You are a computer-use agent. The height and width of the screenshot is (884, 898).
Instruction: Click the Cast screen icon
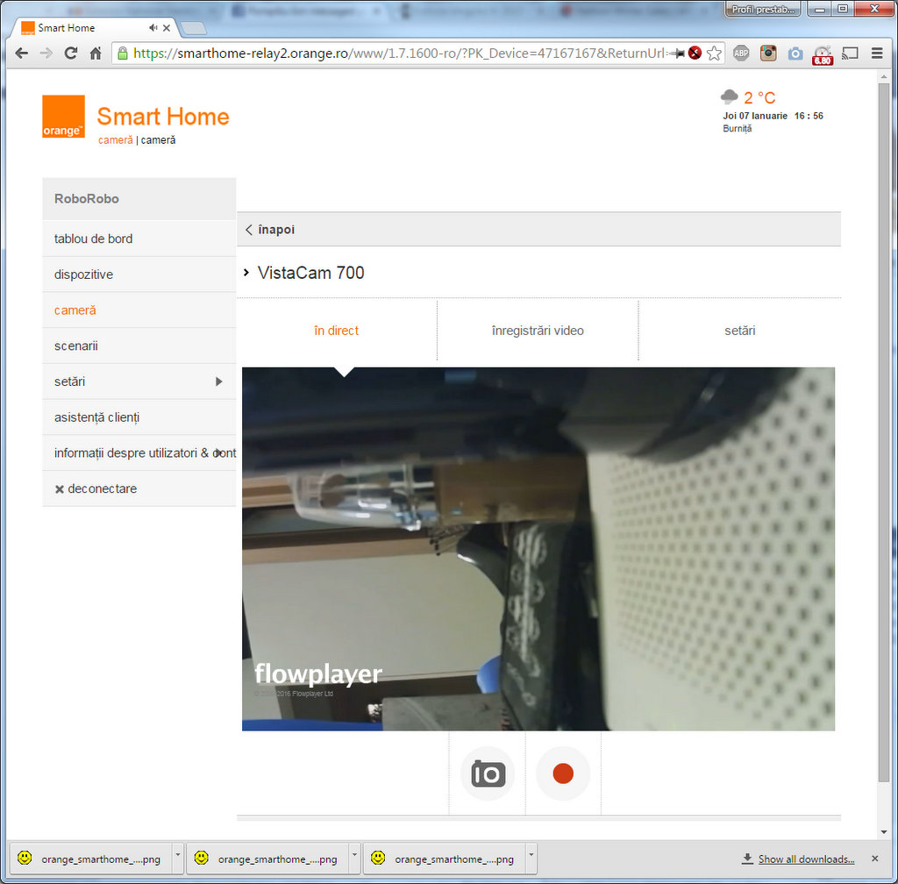[x=850, y=53]
